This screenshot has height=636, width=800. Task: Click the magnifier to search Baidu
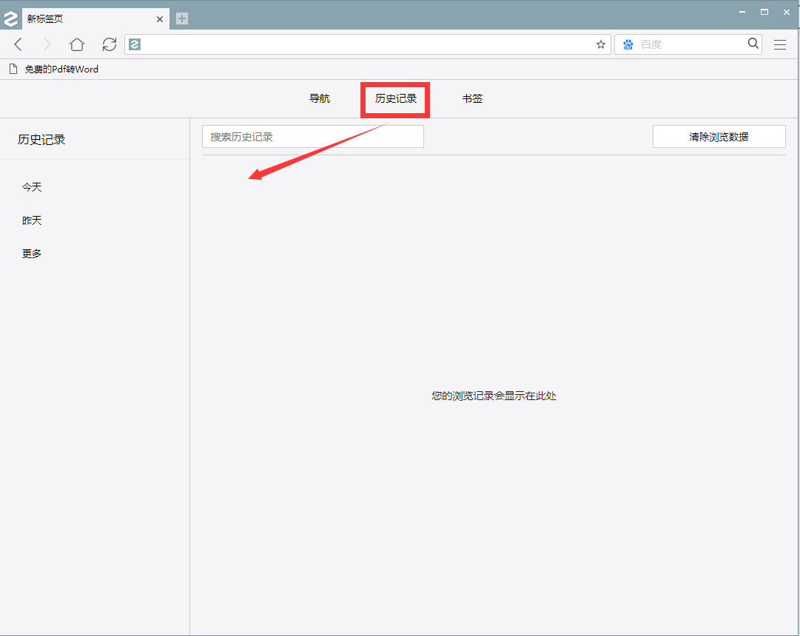tap(753, 44)
